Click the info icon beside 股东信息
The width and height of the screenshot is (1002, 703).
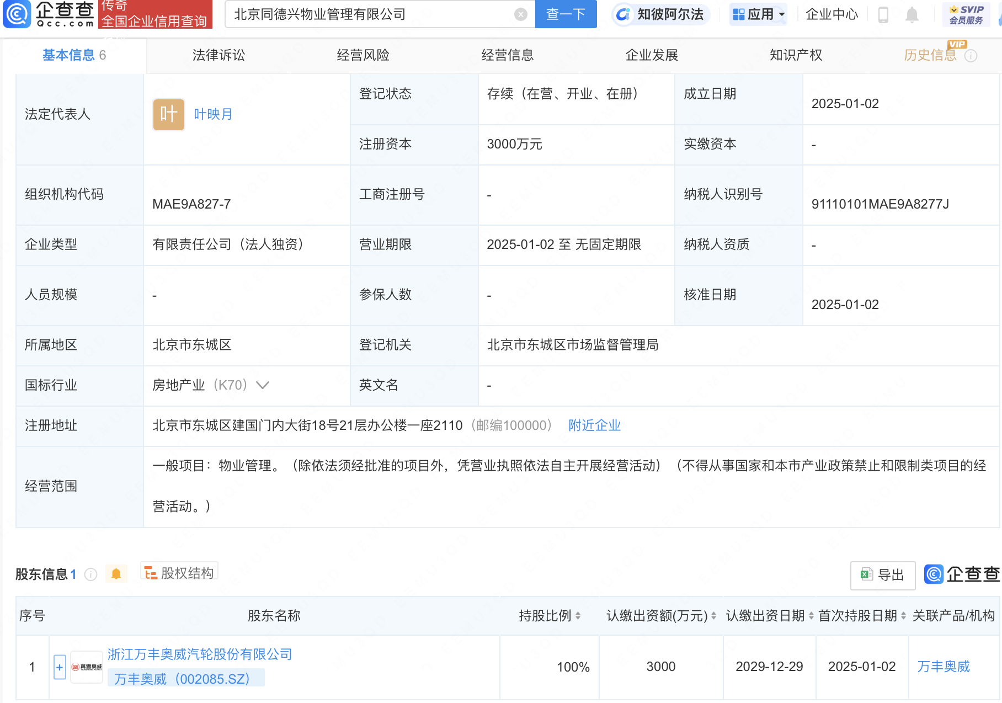pos(91,574)
